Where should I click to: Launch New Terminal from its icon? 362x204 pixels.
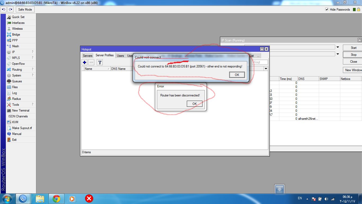coord(9,110)
